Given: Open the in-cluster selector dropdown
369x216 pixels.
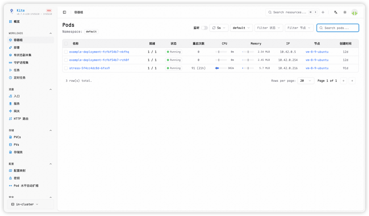Looking at the screenshot, I should [31, 204].
